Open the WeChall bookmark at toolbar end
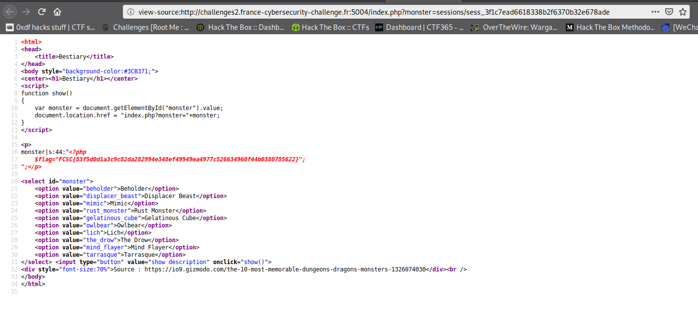This screenshot has height=312, width=698. [679, 27]
